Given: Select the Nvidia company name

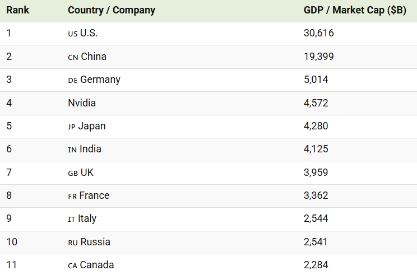Looking at the screenshot, I should coord(82,103).
